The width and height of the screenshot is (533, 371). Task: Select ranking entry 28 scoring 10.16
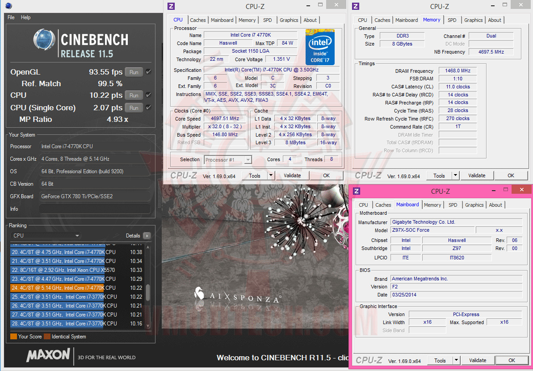[x=77, y=323]
